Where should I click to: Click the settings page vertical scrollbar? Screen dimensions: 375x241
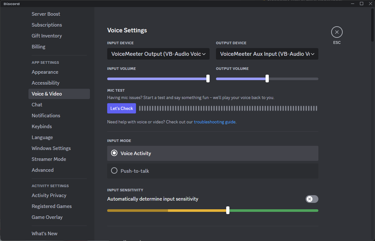(372, 26)
